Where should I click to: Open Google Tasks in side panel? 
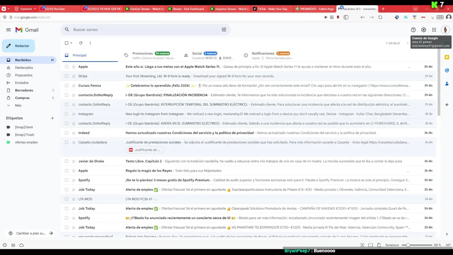(447, 70)
